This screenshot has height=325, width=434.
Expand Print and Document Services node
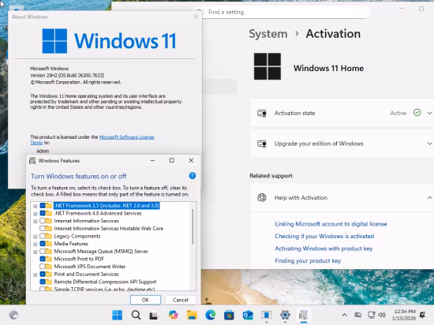36,275
